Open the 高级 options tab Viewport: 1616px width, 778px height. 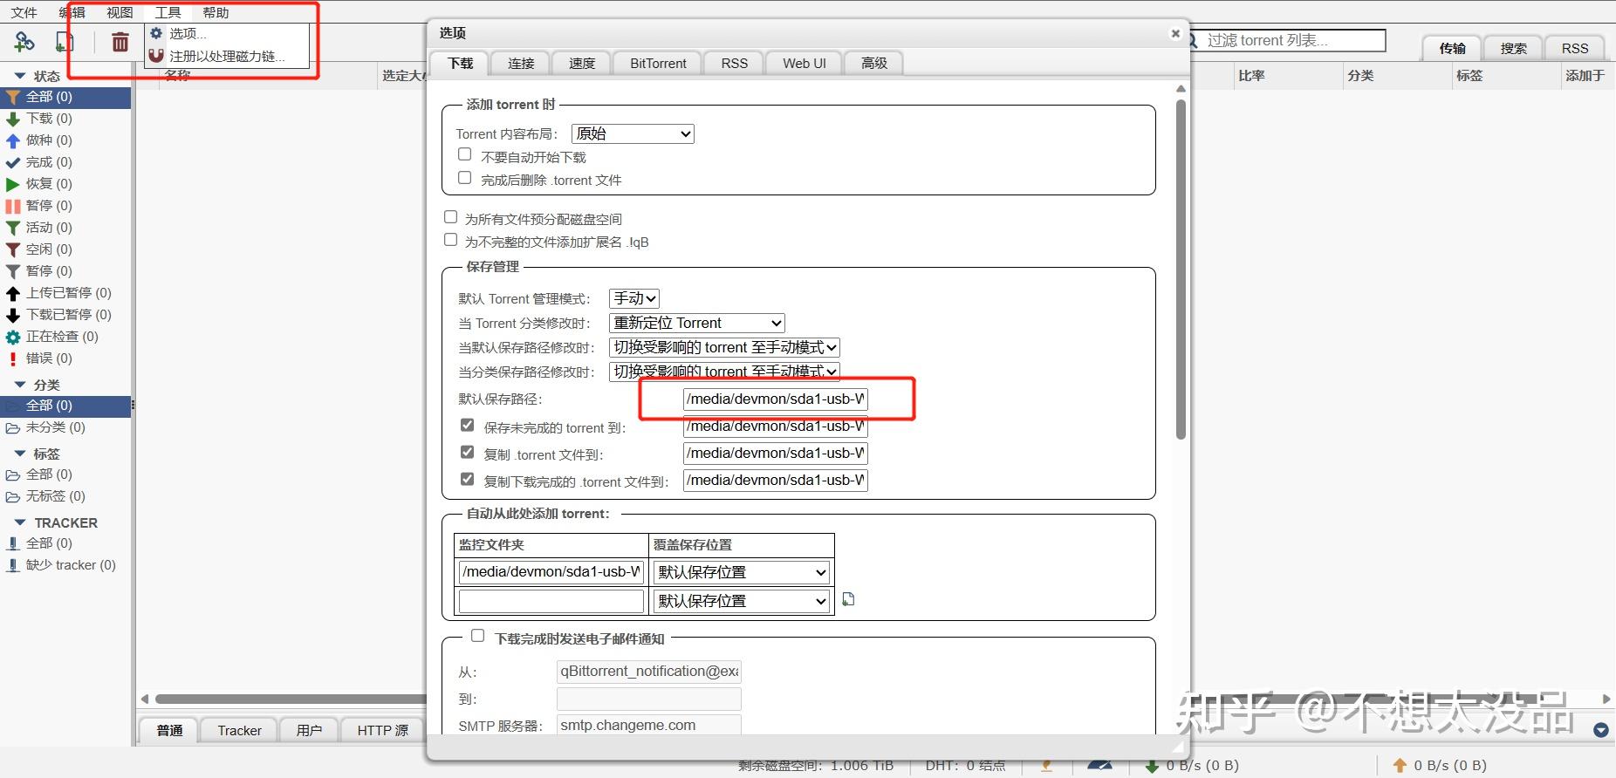click(x=874, y=64)
